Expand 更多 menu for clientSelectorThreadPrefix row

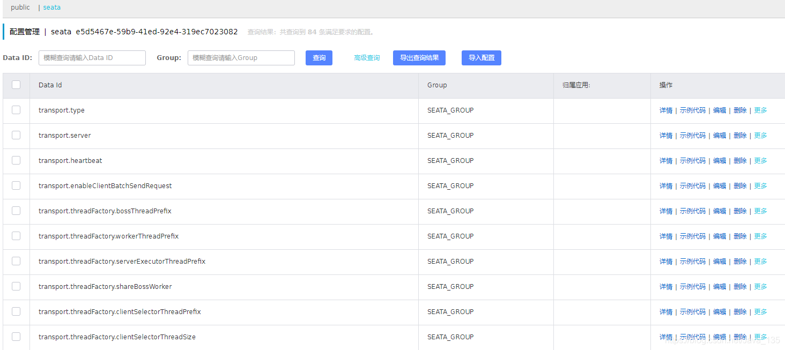760,312
